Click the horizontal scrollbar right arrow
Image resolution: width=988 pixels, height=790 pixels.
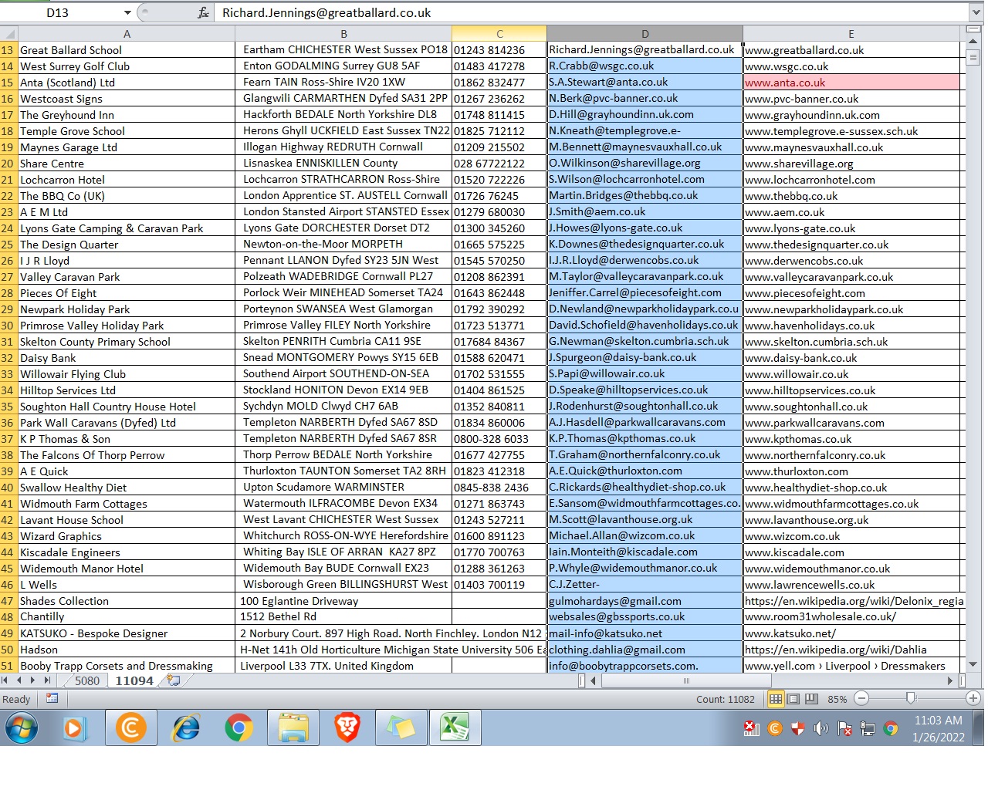(x=950, y=680)
